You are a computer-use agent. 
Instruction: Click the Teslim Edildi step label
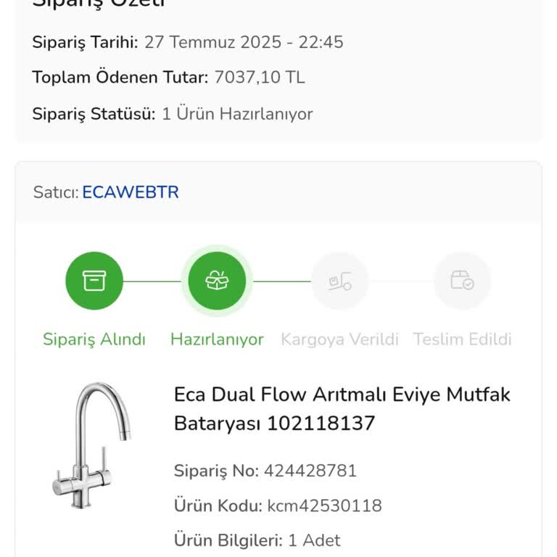(462, 339)
